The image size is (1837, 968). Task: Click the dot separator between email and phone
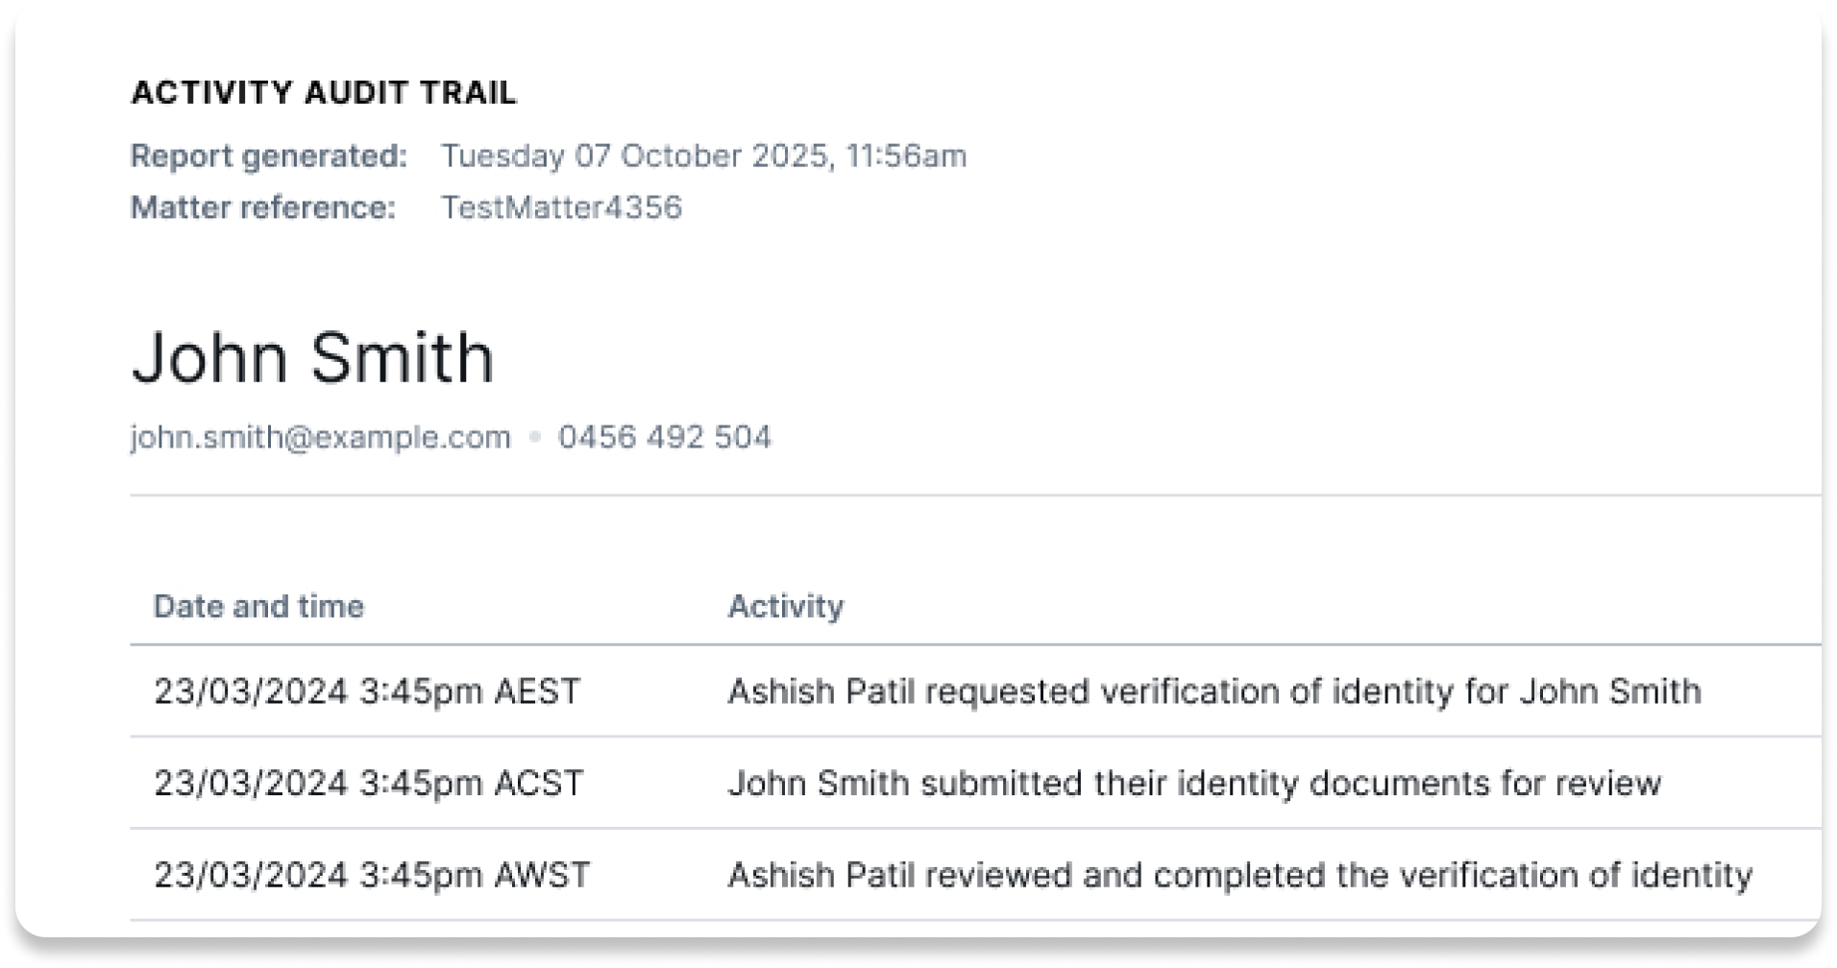coord(535,437)
